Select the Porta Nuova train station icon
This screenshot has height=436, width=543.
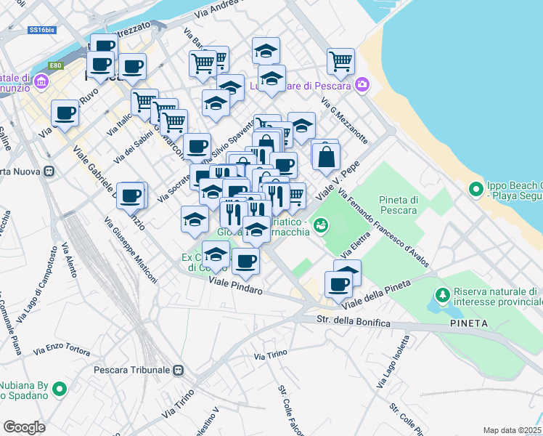click(49, 171)
